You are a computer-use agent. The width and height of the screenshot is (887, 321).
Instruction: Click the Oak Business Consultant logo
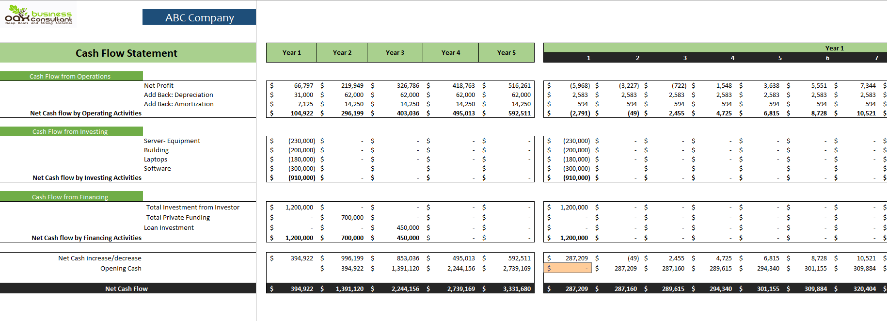point(38,15)
